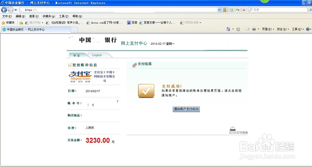Open the 百度文库 bookmark
312x167 pixels.
pos(158,23)
